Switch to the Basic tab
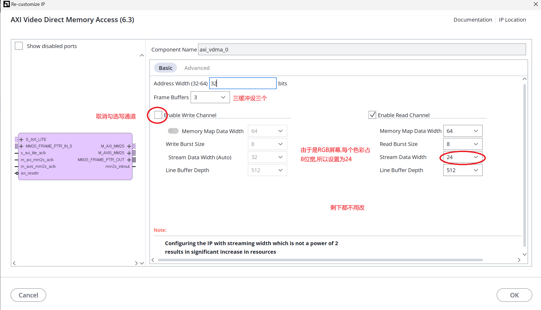 tap(165, 68)
